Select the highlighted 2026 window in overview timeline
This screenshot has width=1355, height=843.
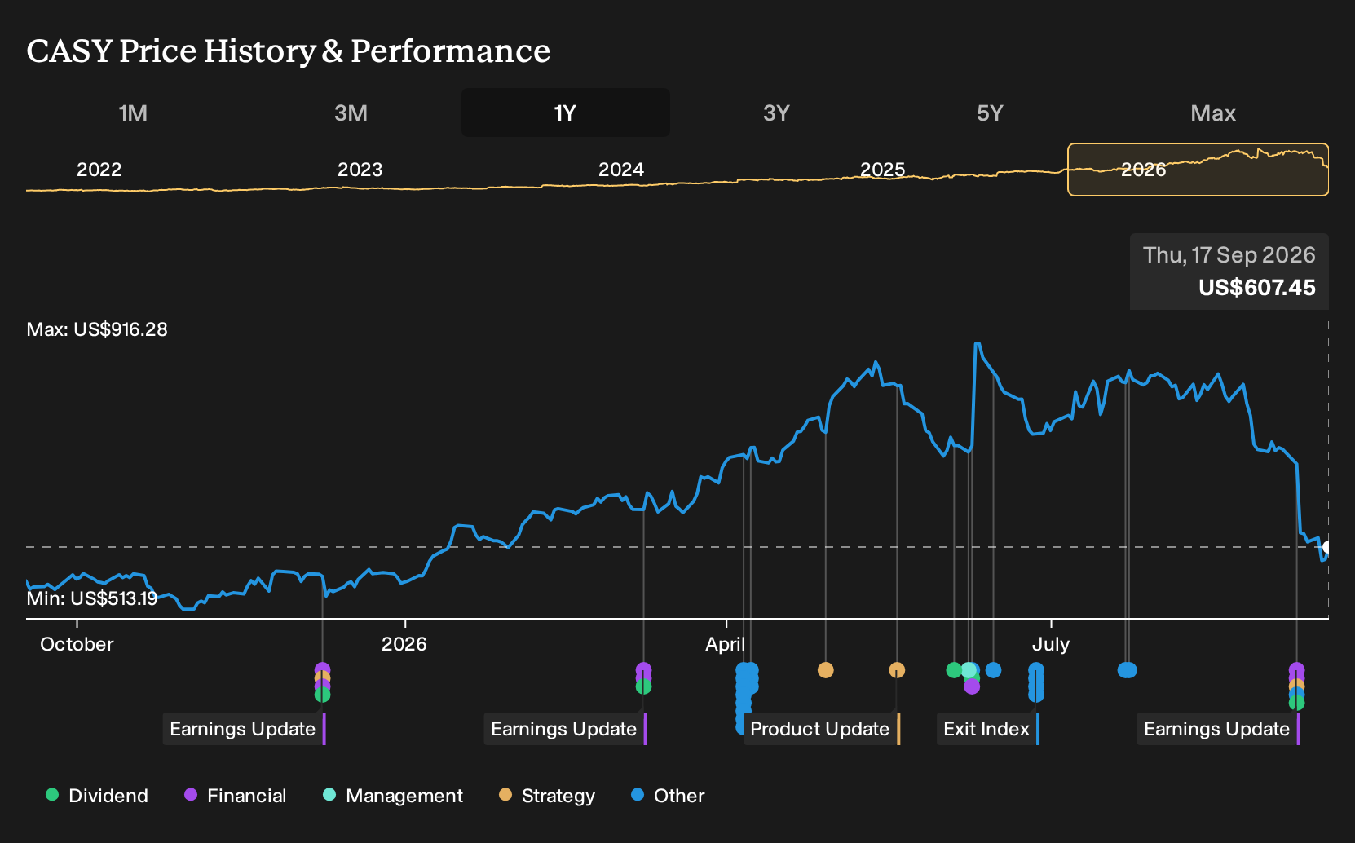(1198, 170)
